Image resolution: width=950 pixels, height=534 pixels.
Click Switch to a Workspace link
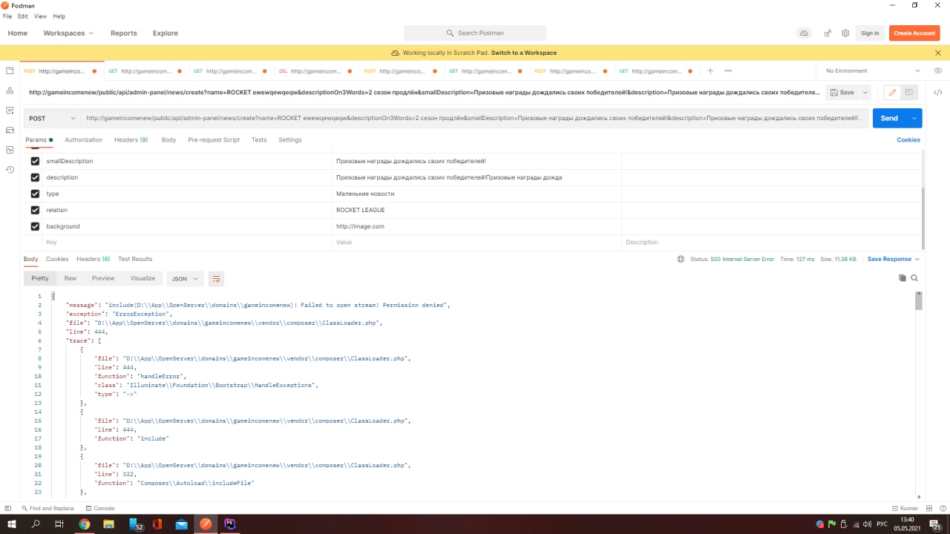point(524,53)
